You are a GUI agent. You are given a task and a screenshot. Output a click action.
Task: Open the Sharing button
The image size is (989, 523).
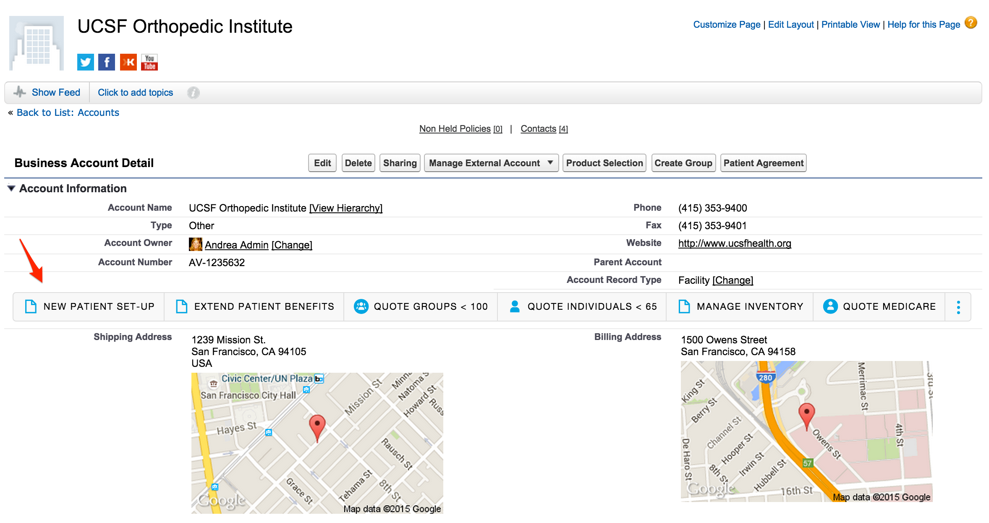coord(400,163)
